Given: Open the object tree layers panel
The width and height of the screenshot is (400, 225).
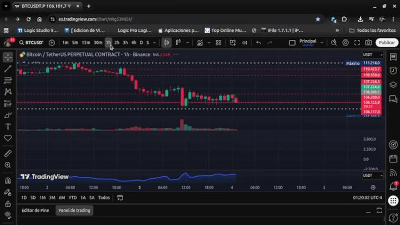Looking at the screenshot, I should point(393,85).
